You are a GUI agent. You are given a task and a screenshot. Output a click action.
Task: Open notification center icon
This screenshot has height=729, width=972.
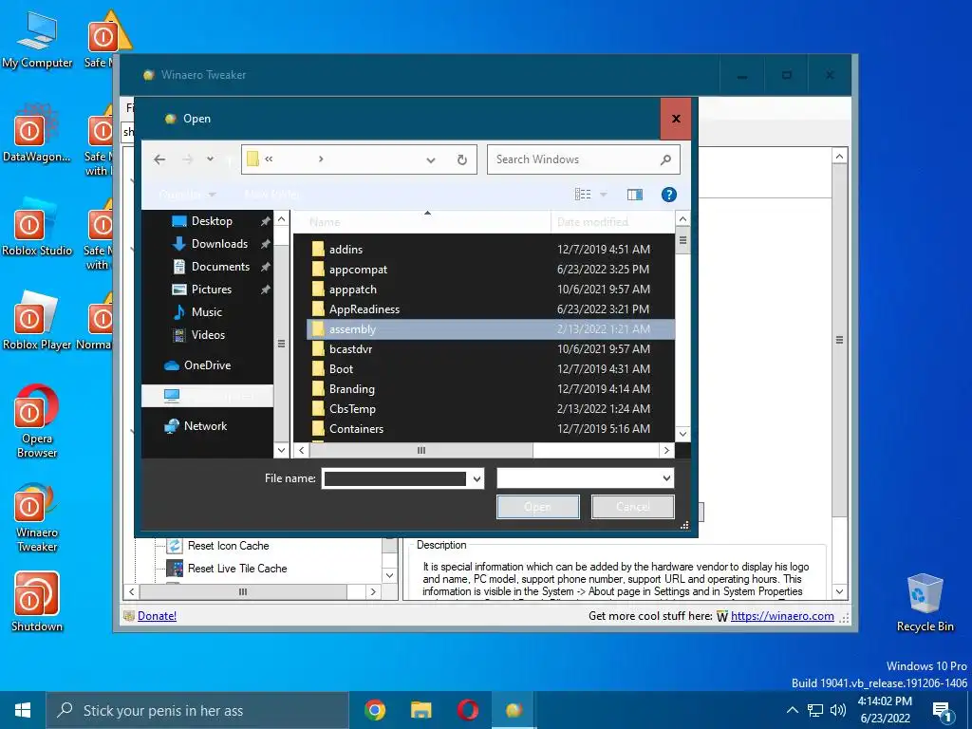point(942,711)
